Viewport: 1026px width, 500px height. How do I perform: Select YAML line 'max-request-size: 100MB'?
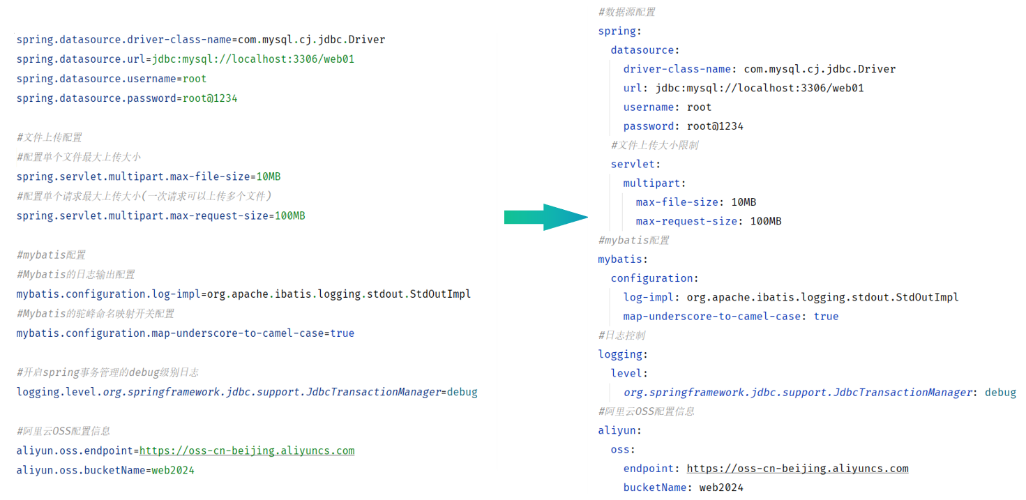click(x=709, y=221)
